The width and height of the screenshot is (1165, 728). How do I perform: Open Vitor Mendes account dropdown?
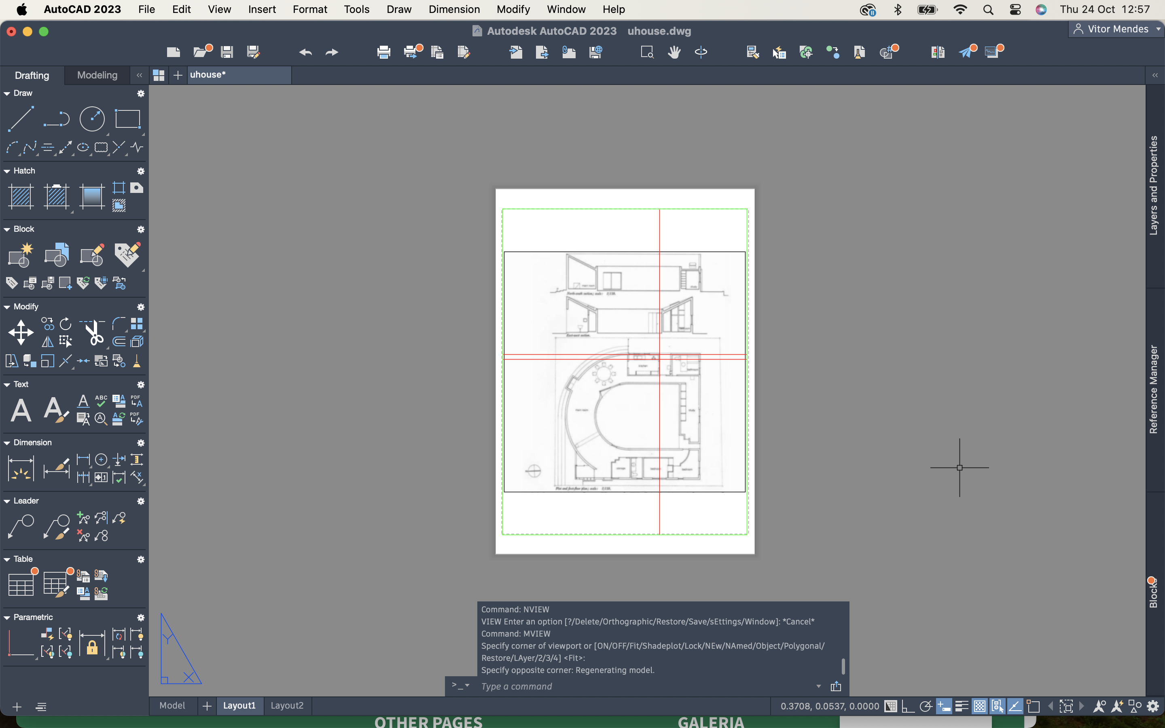tap(1117, 29)
